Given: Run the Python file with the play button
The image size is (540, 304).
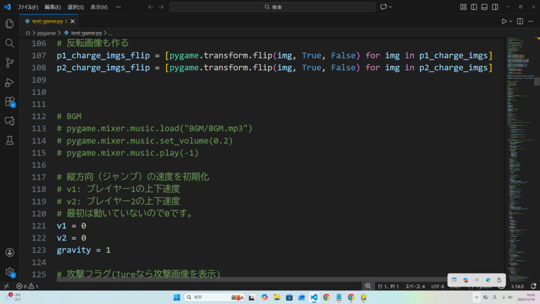Looking at the screenshot, I should [x=504, y=21].
